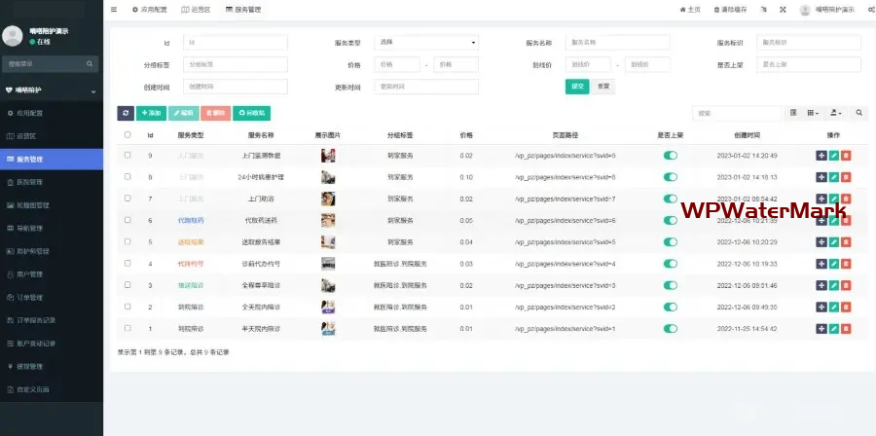The image size is (876, 436).
Task: Switch to the 运营区 top tab
Action: point(196,9)
